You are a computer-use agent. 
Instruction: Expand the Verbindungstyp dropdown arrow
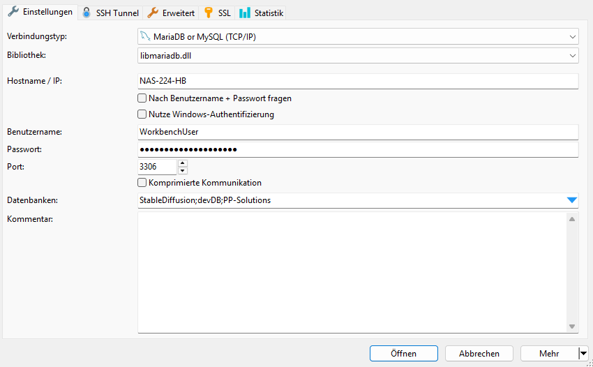(572, 36)
